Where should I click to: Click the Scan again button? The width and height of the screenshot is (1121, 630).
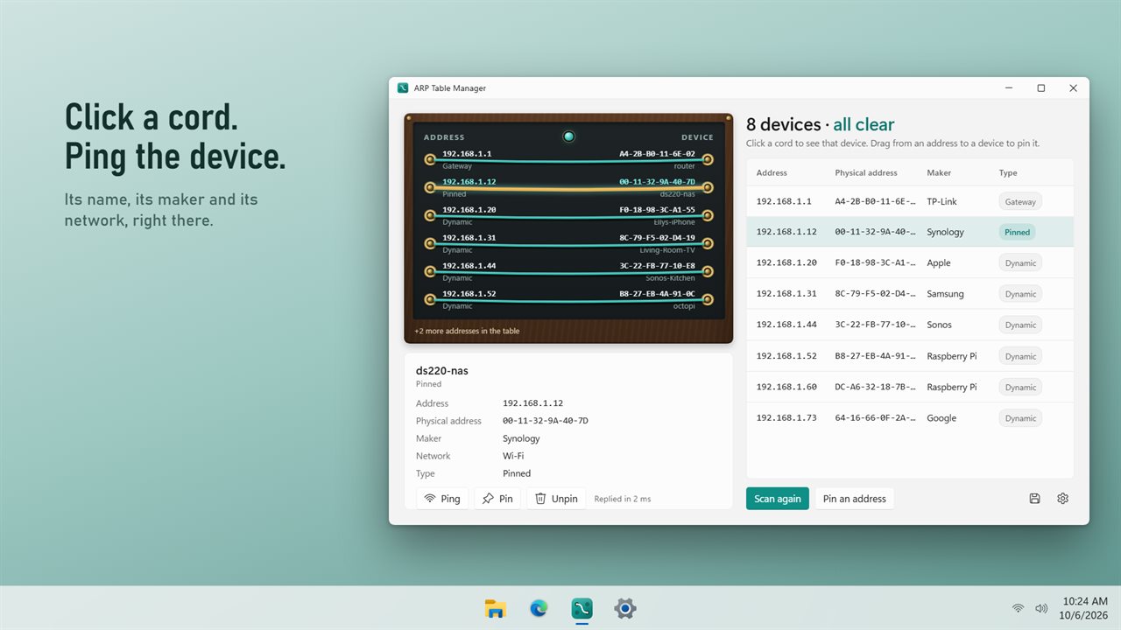[778, 499]
